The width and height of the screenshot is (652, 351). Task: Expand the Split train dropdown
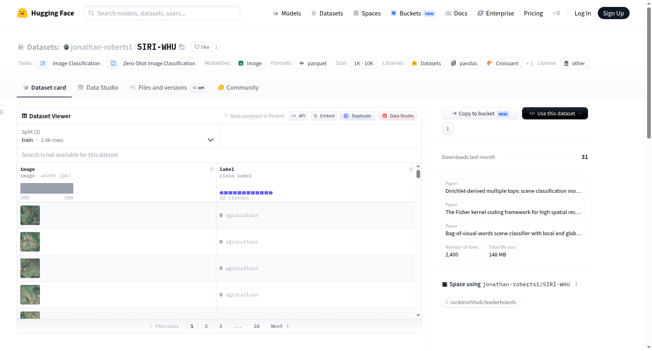118,136
